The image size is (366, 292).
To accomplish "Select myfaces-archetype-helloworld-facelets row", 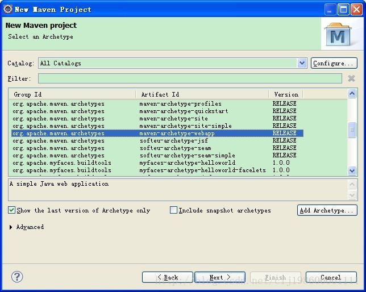I will click(x=157, y=170).
